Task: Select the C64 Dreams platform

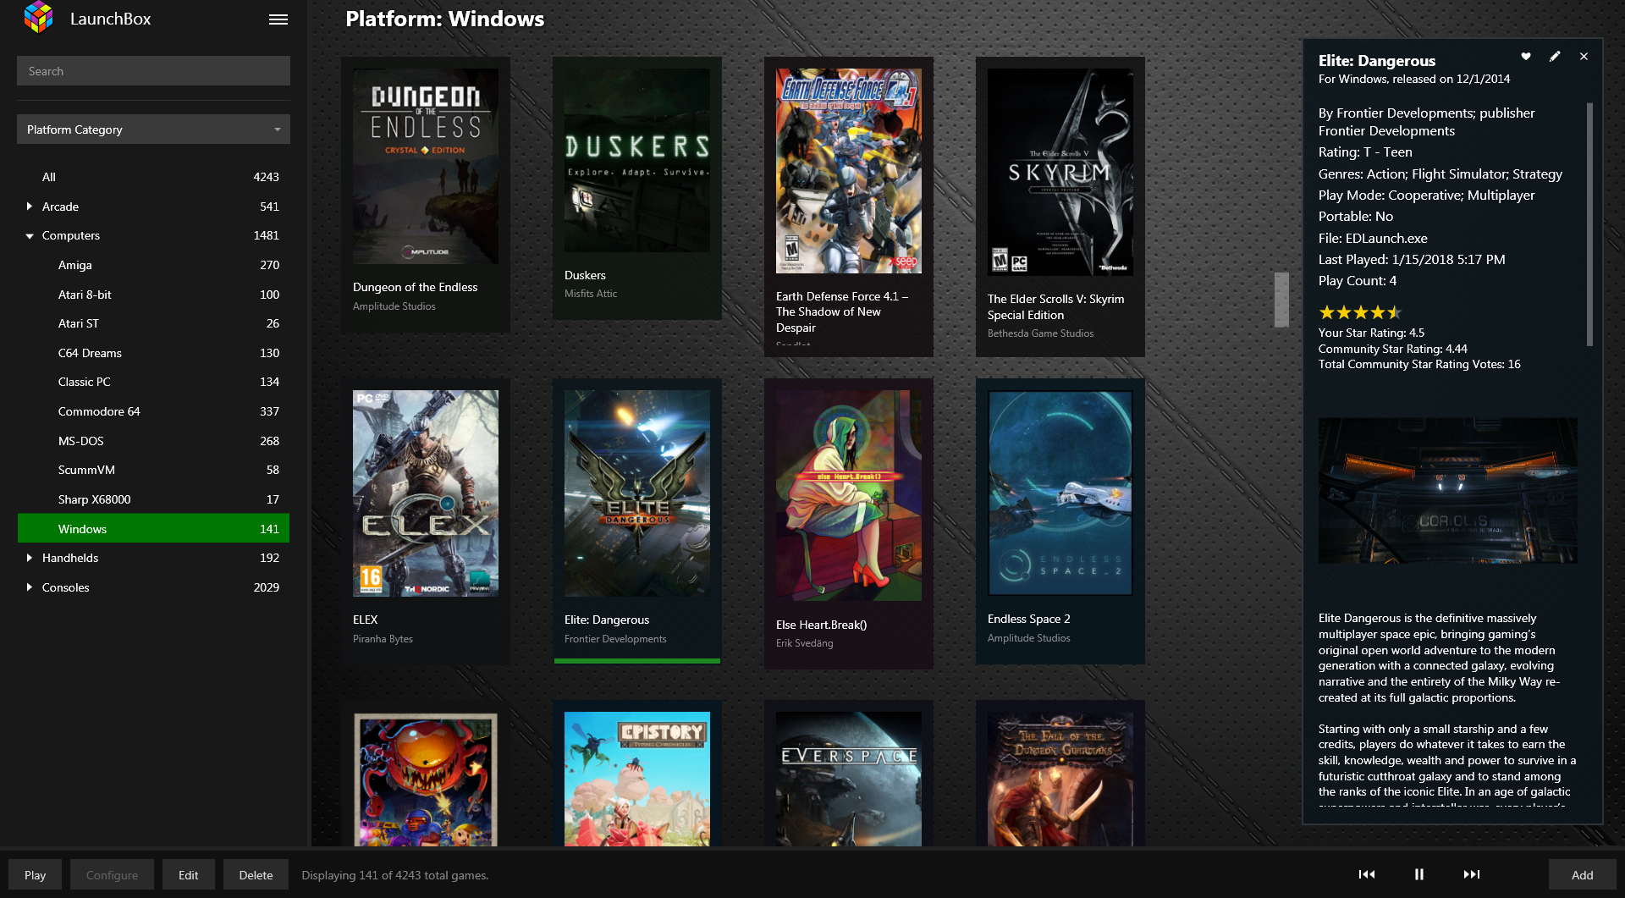Action: point(153,353)
